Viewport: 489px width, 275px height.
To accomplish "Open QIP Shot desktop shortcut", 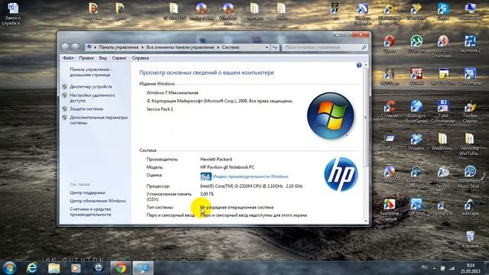I will pyautogui.click(x=416, y=207).
